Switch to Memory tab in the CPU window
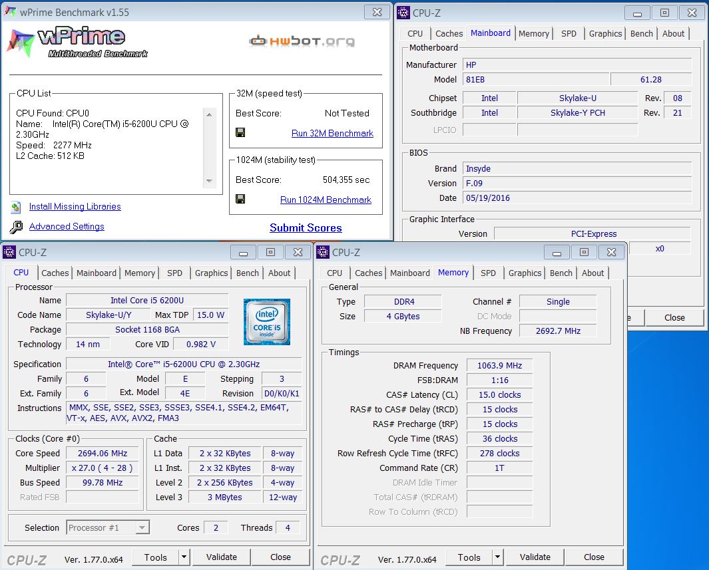This screenshot has height=570, width=709. (140, 273)
